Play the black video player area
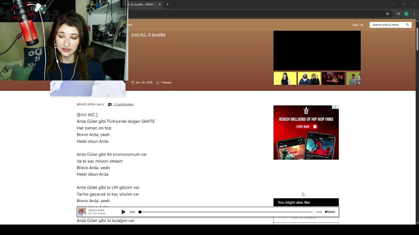The width and height of the screenshot is (419, 235). (x=317, y=51)
